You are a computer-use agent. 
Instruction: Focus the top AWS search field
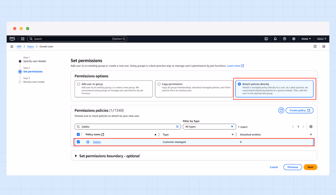pyautogui.click(x=77, y=39)
